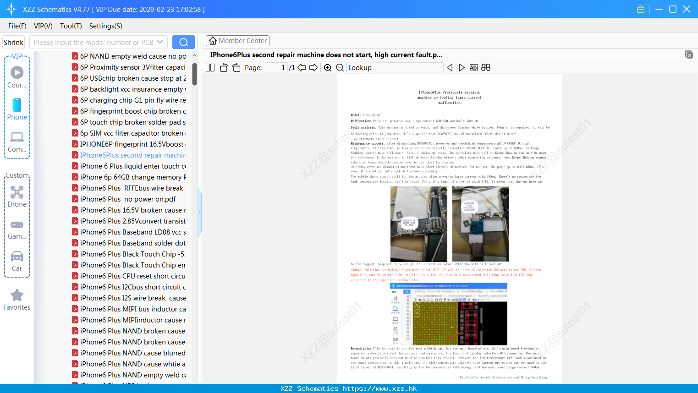Open iPhone6 Plus NAND cause blurred file

coord(129,353)
